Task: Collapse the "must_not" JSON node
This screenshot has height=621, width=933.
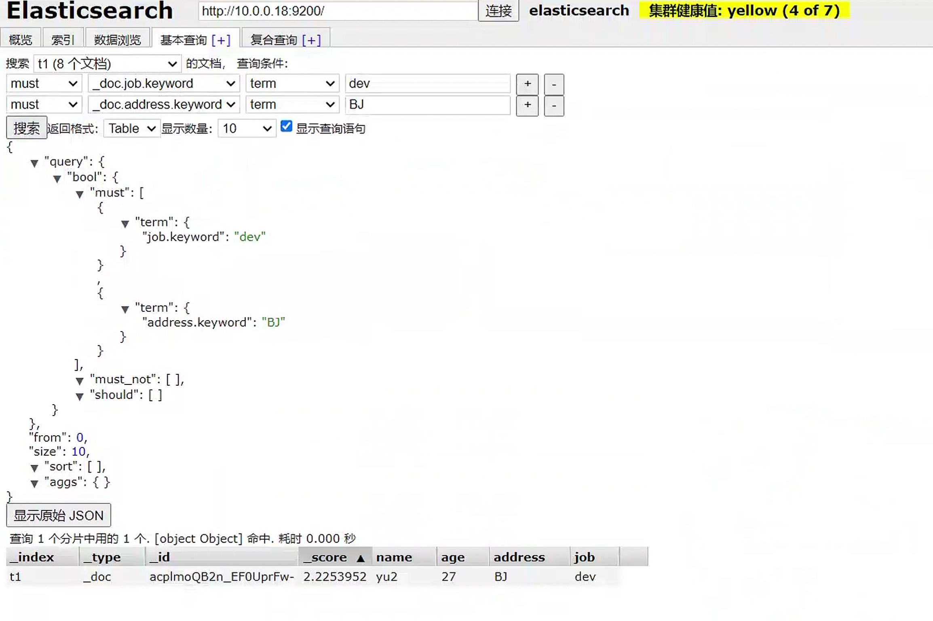Action: click(79, 381)
